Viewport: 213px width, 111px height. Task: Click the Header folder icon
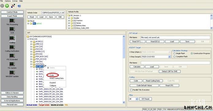click(x=72, y=18)
